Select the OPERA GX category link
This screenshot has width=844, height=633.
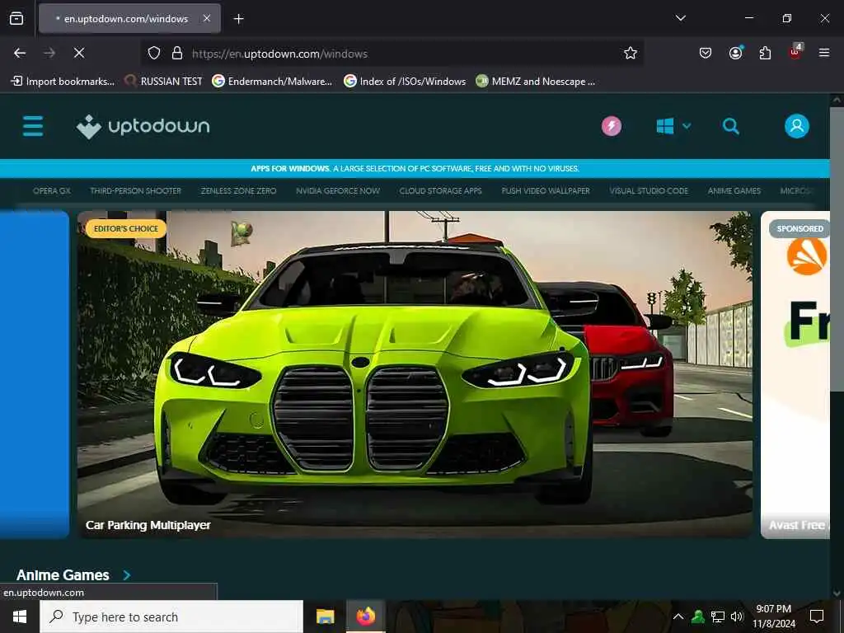click(52, 190)
